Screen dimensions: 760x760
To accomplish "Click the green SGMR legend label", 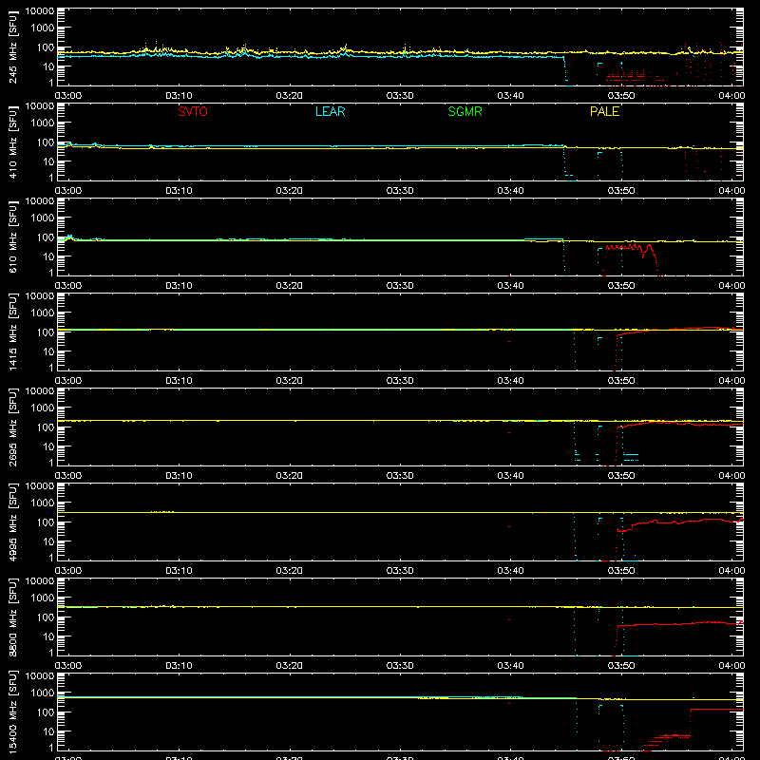I will pyautogui.click(x=465, y=111).
